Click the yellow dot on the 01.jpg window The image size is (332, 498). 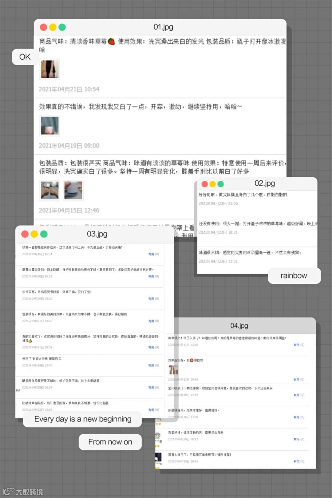[x=53, y=27]
